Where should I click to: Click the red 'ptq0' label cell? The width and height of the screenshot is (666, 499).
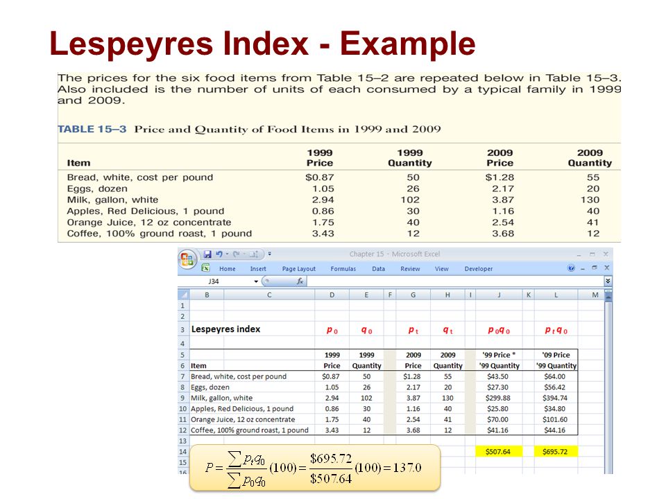coord(556,330)
